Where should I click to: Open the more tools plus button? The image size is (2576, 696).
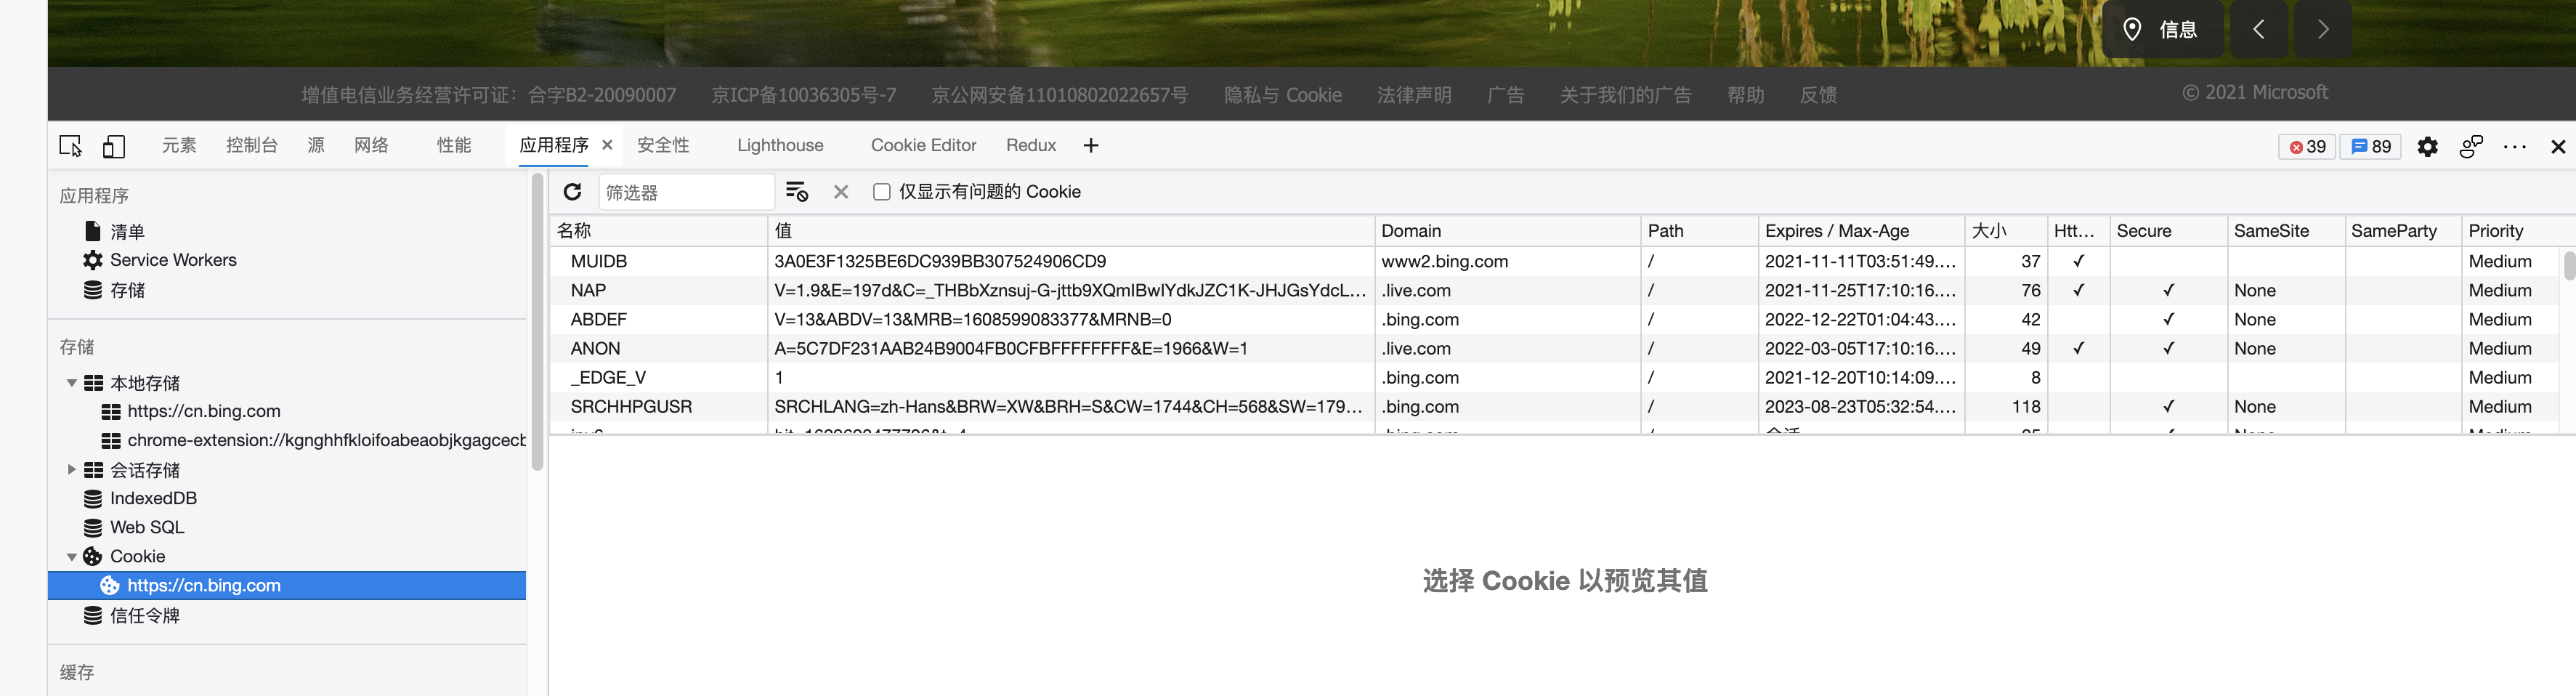1091,146
